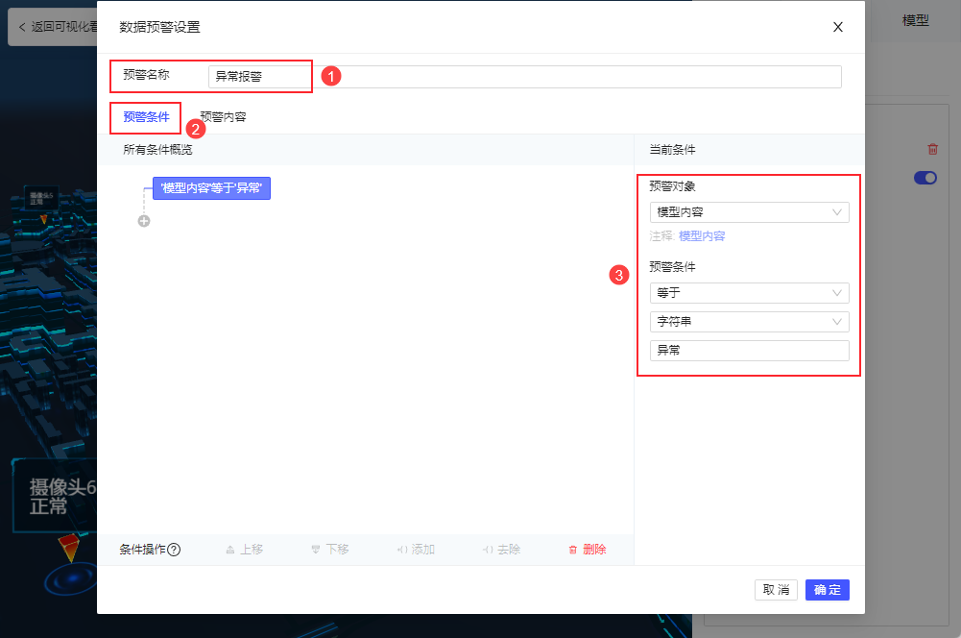Click the red trash icon in background panel
Viewport: 961px width, 638px height.
coord(933,149)
